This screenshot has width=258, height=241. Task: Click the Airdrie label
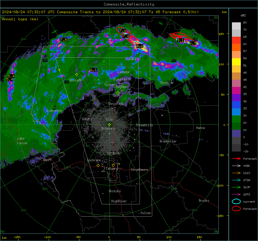(x=113, y=153)
